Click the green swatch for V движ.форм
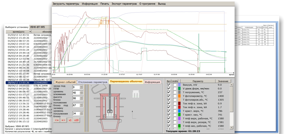Screen dimensions: 285x134 click(x=179, y=88)
